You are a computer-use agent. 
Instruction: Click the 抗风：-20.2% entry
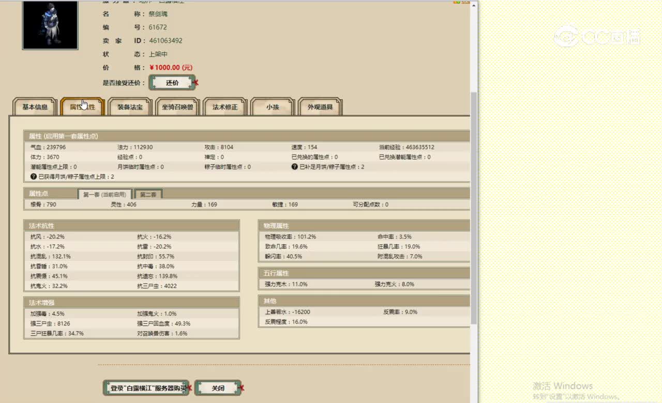(x=48, y=237)
